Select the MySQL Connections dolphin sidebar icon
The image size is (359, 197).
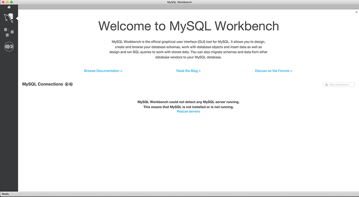[x=9, y=18]
